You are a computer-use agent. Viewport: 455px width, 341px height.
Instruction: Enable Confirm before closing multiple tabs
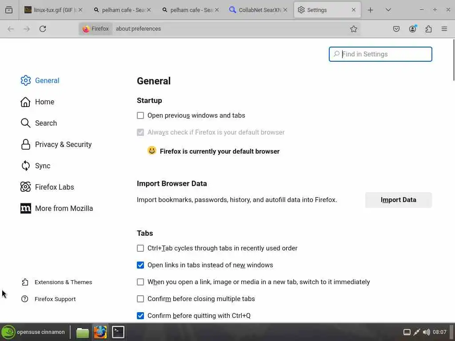click(x=140, y=299)
